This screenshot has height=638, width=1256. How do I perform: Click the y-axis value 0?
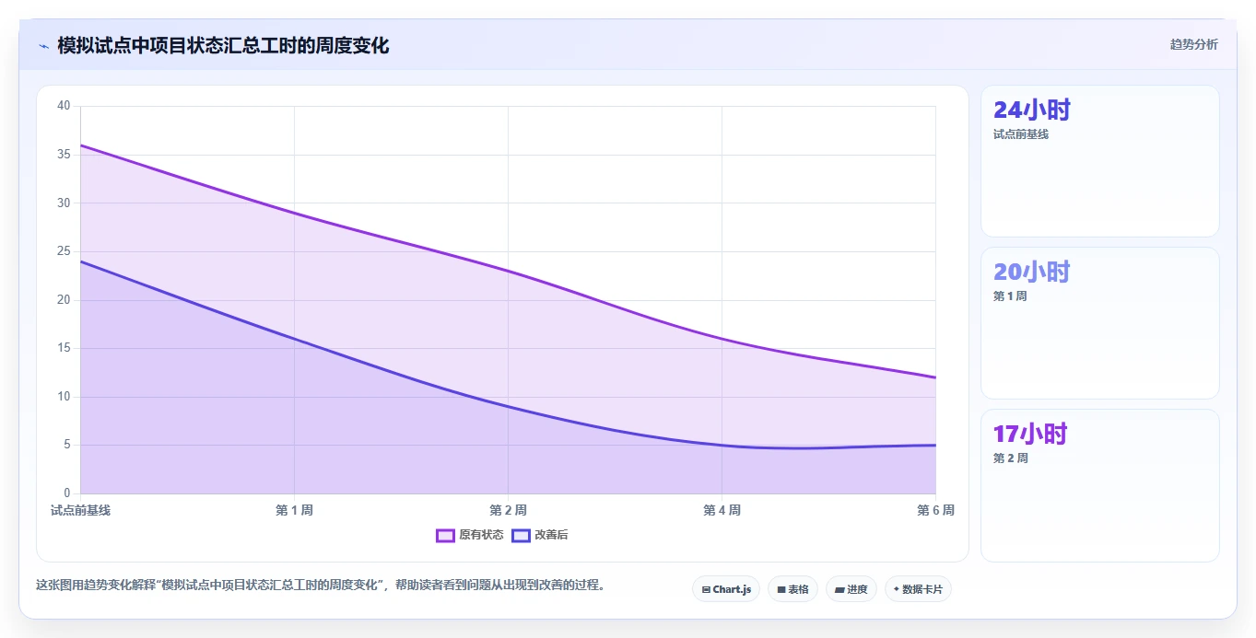pyautogui.click(x=67, y=493)
